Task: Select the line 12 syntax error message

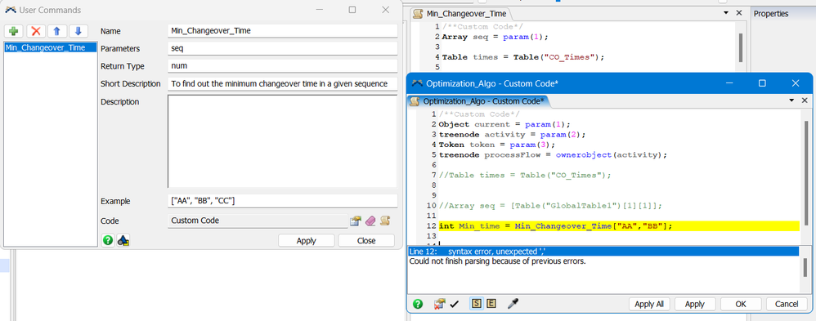Action: (x=603, y=252)
